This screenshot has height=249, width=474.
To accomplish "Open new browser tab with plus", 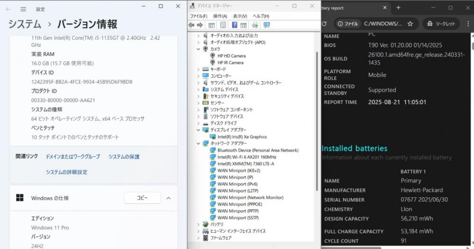I will [x=398, y=8].
